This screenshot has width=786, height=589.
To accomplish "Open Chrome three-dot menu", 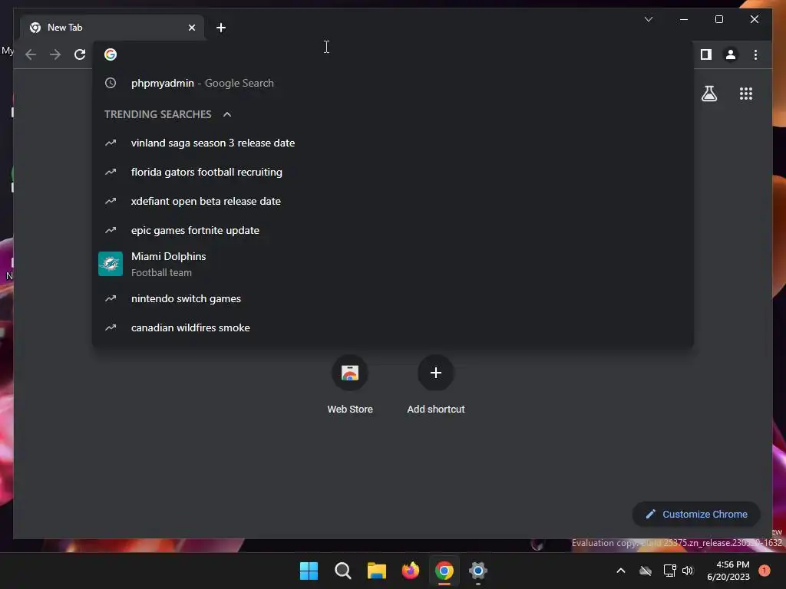I will (755, 54).
